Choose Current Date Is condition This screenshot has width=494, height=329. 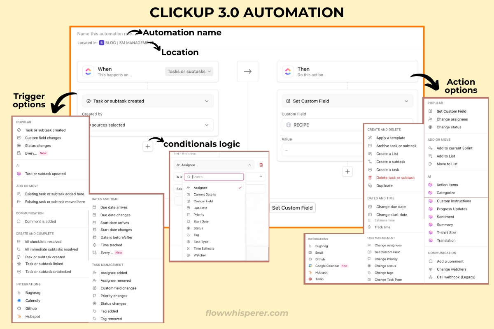(x=205, y=195)
